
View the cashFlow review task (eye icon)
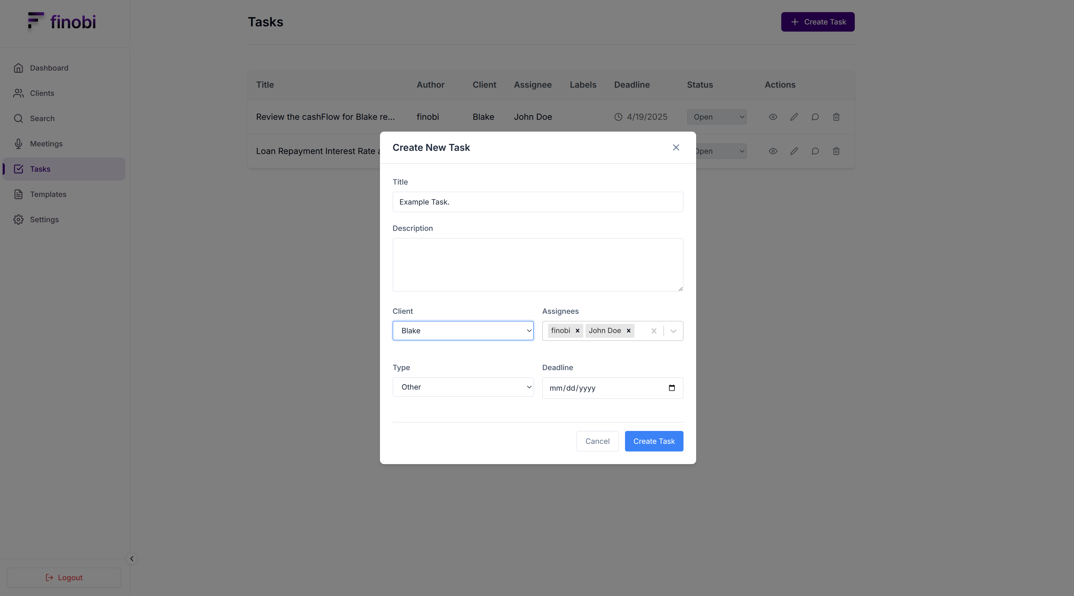click(773, 117)
